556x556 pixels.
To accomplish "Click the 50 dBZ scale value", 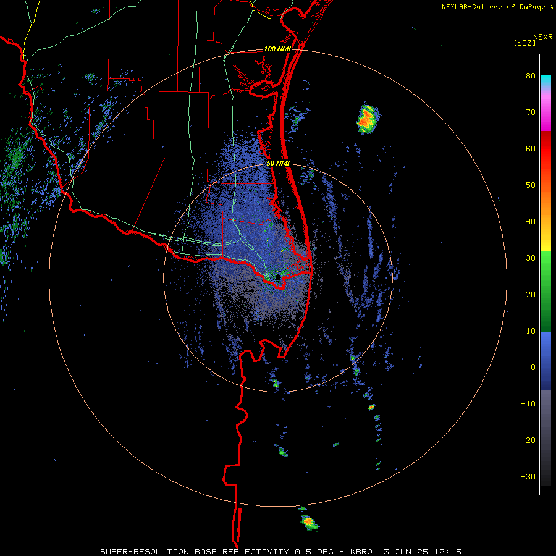I will click(531, 185).
